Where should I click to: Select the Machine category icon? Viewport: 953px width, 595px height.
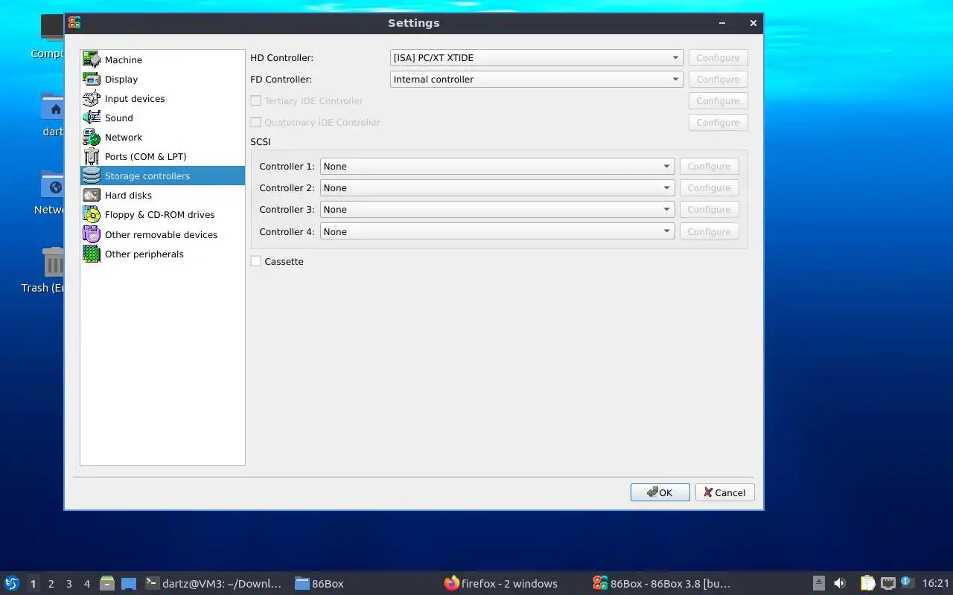tap(92, 59)
